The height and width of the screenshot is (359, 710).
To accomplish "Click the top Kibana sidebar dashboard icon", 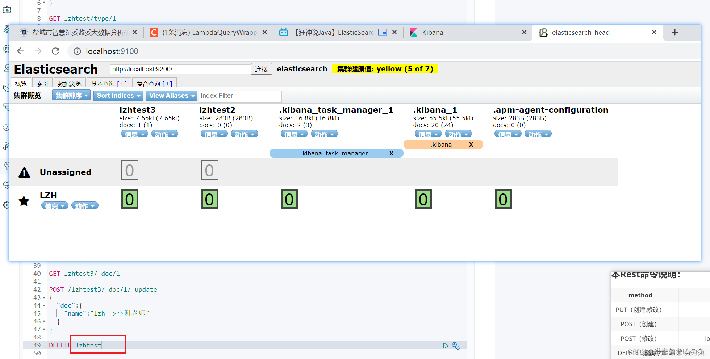I will [x=7, y=10].
